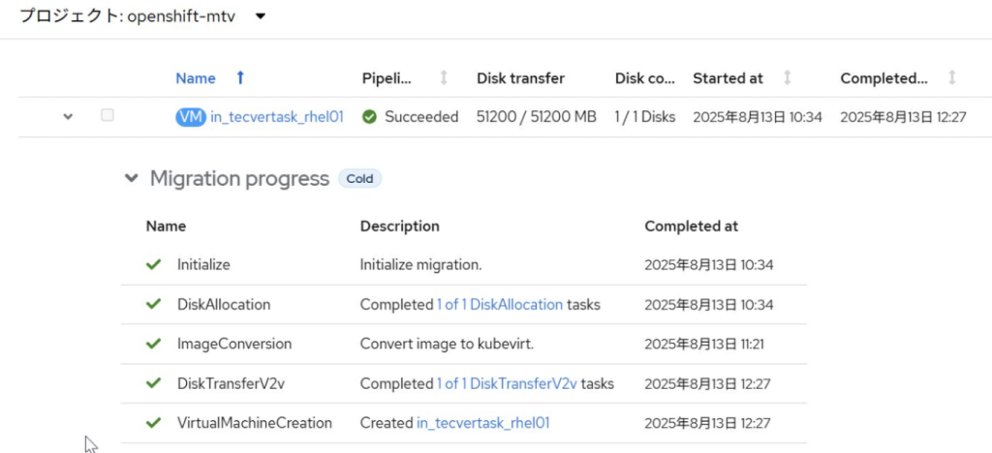Image resolution: width=992 pixels, height=453 pixels.
Task: Click the VirtualMachineCreation checkmark icon
Action: pyautogui.click(x=153, y=423)
